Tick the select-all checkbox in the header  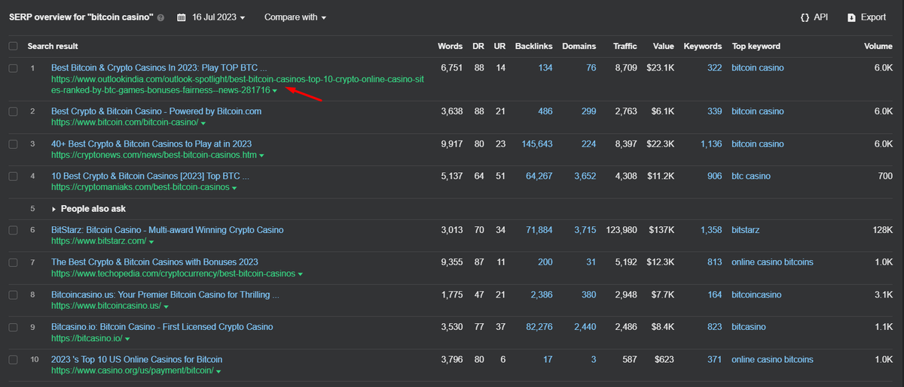[x=13, y=46]
